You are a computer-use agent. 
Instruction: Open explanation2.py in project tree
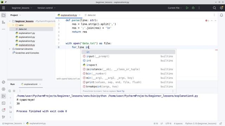point(27,37)
